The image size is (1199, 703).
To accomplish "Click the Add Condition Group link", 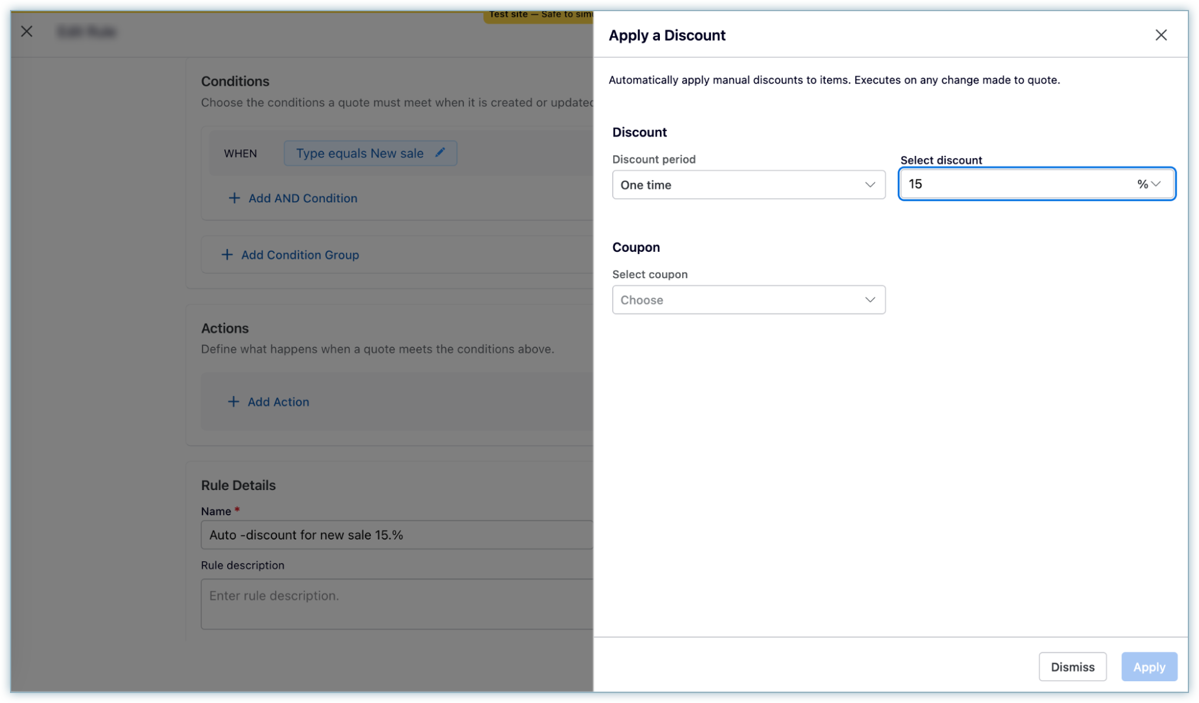I will 300,255.
